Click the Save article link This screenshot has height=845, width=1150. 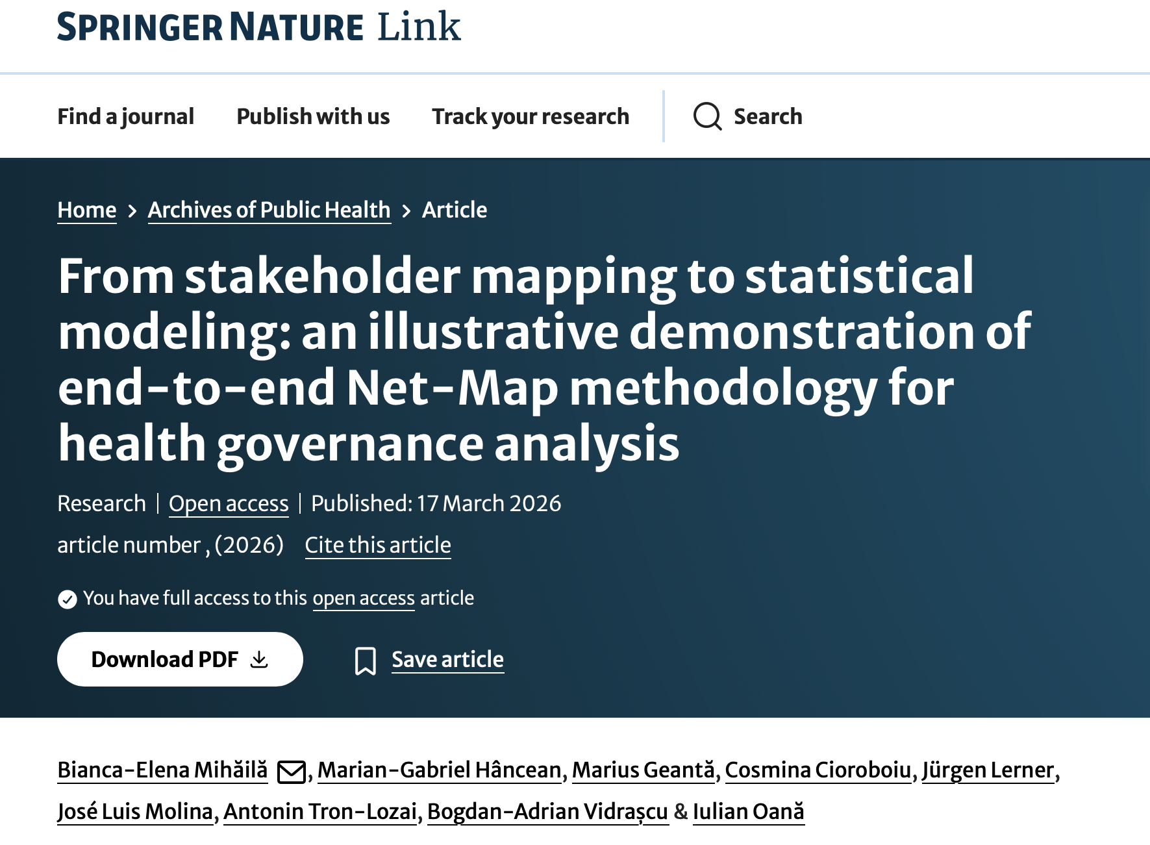click(447, 660)
